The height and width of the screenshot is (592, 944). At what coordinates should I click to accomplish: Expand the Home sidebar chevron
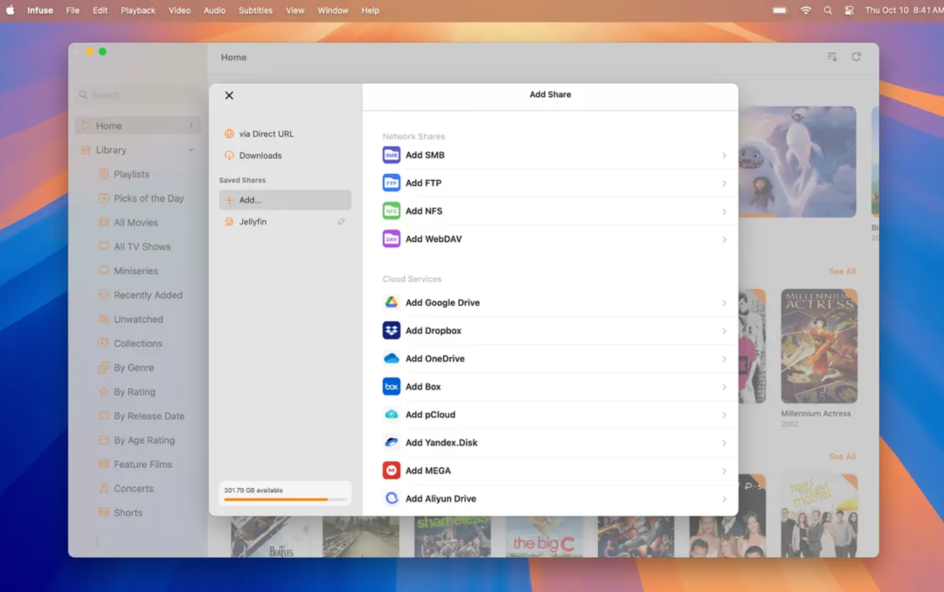tap(191, 126)
